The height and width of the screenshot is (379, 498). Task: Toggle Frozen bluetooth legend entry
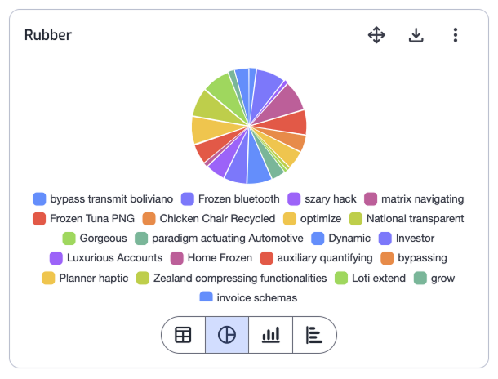230,199
